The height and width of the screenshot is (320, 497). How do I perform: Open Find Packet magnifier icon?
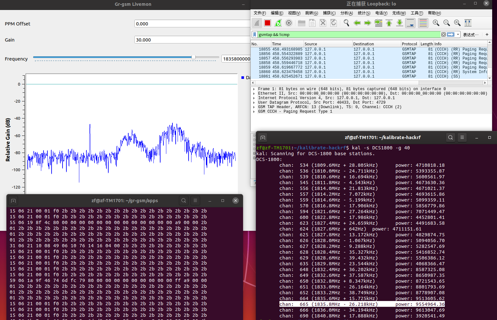coord(346,23)
